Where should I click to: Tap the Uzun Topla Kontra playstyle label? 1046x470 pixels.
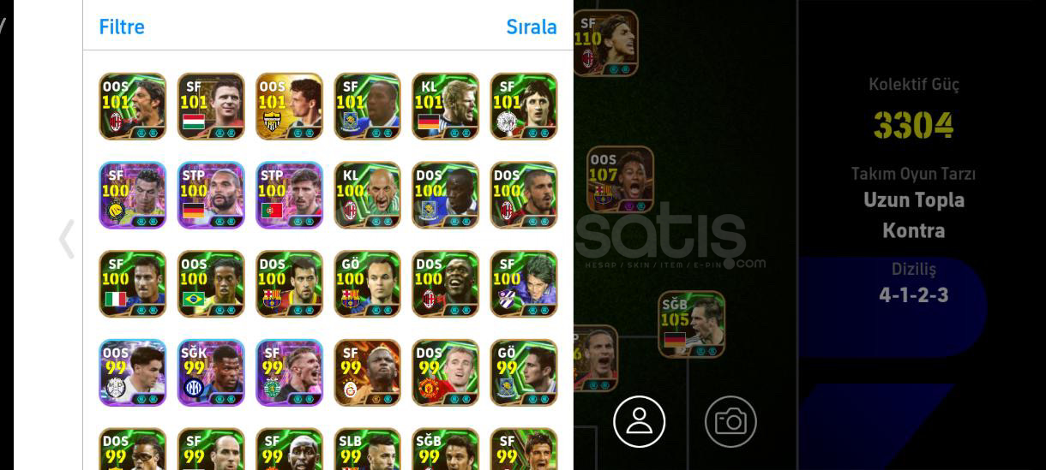tap(914, 215)
